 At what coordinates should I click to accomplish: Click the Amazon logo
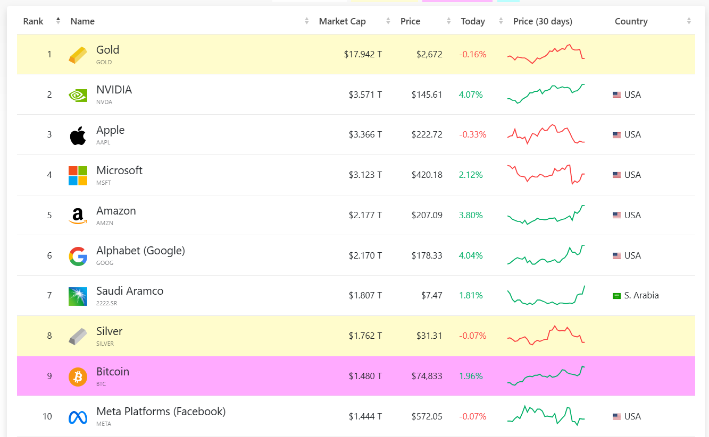[78, 215]
